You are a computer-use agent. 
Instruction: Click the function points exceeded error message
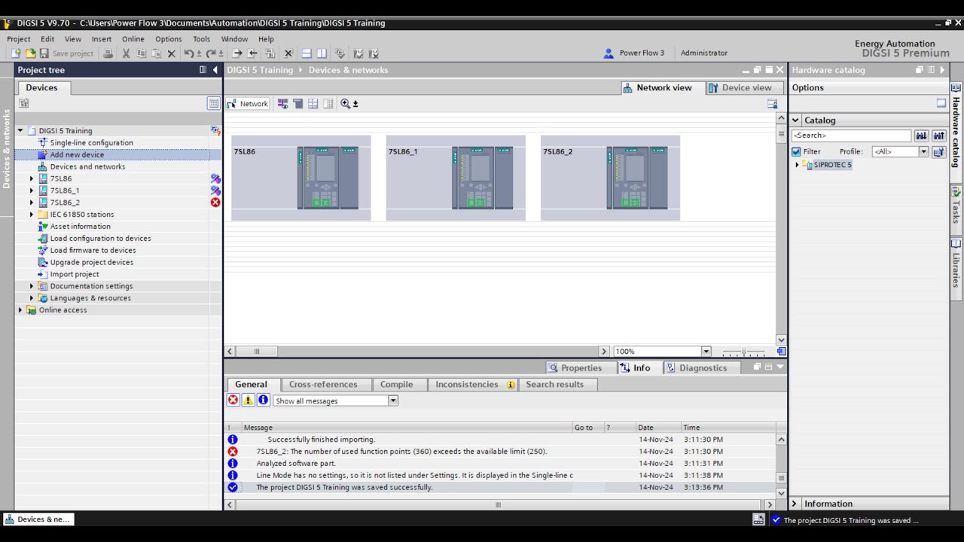[x=401, y=452]
